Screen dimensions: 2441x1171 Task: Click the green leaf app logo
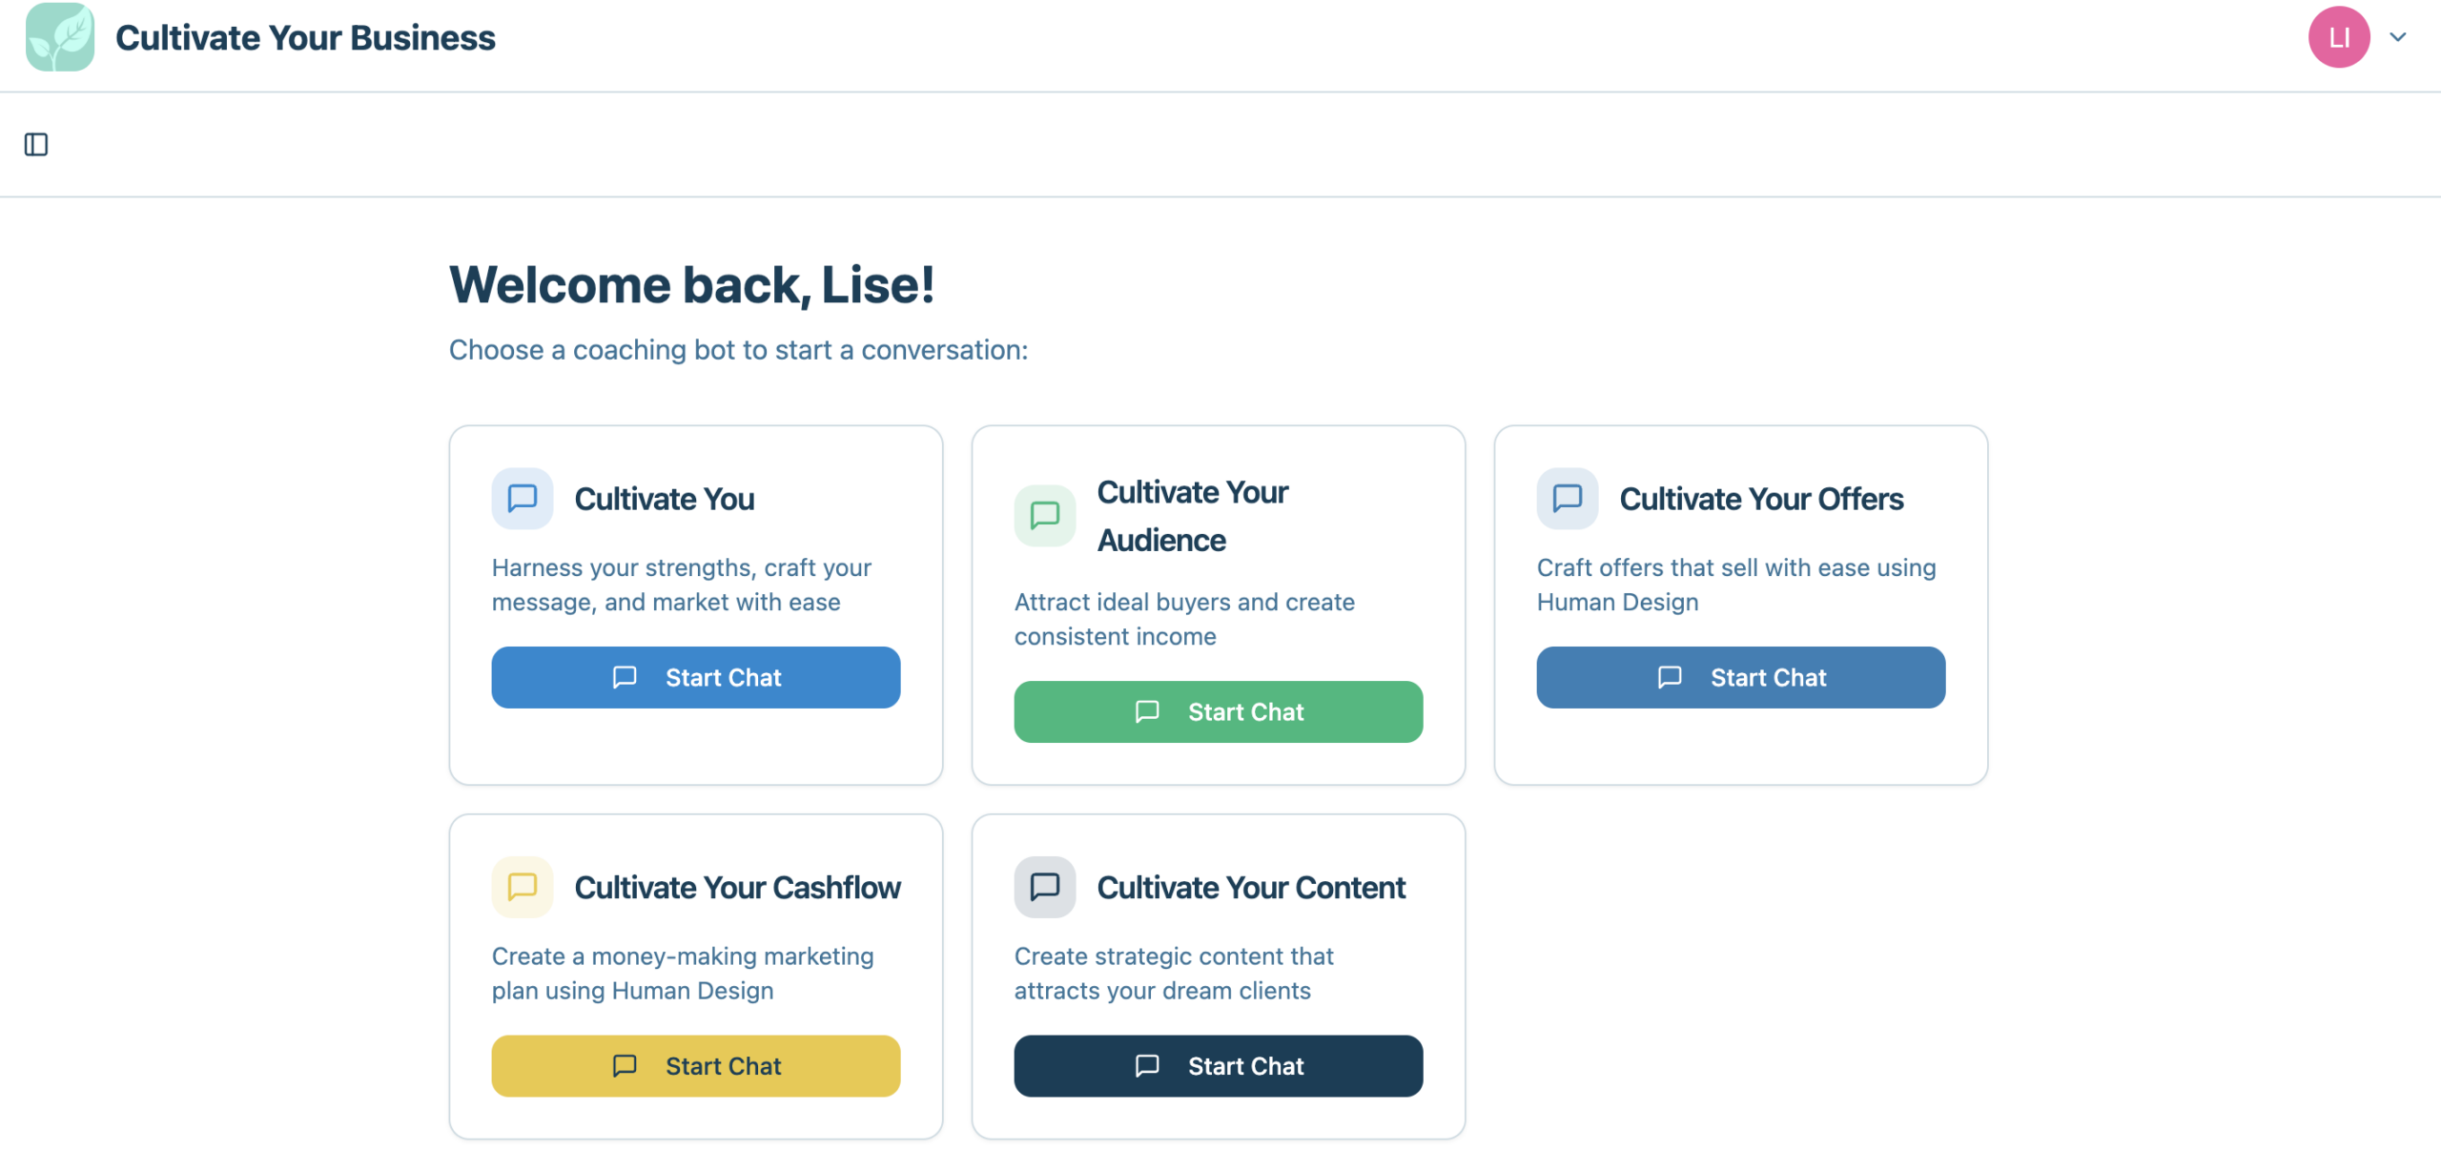(60, 37)
